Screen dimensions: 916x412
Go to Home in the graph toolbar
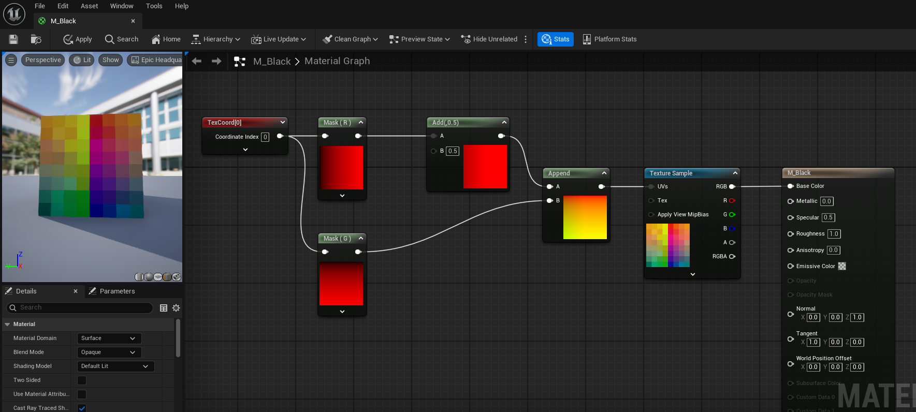(x=166, y=39)
